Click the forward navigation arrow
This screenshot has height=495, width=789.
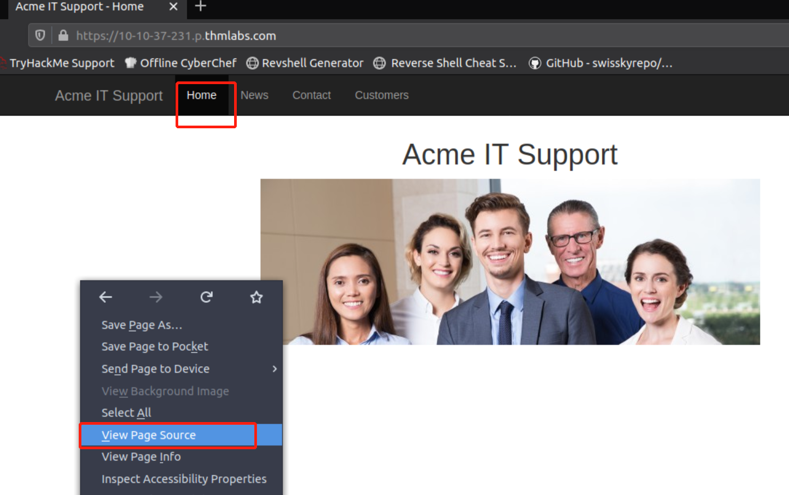155,297
